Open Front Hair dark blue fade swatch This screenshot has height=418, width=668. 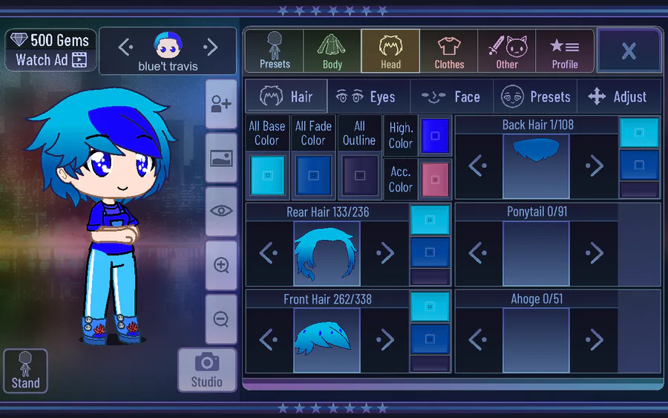point(430,339)
